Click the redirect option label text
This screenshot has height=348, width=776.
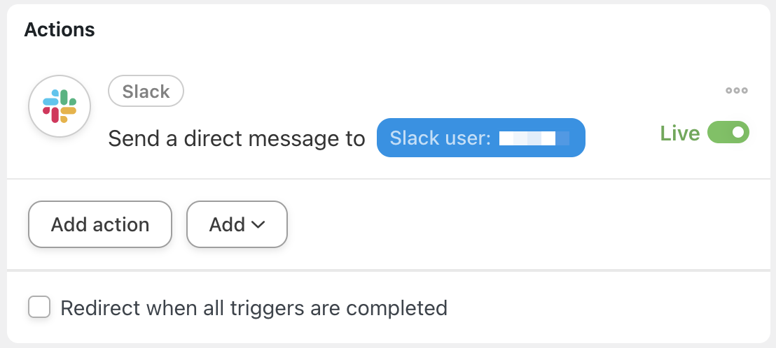click(254, 308)
